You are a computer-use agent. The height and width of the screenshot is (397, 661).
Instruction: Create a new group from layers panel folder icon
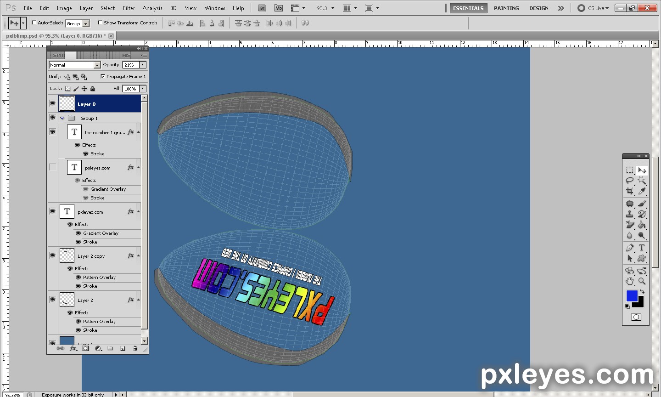click(x=110, y=348)
